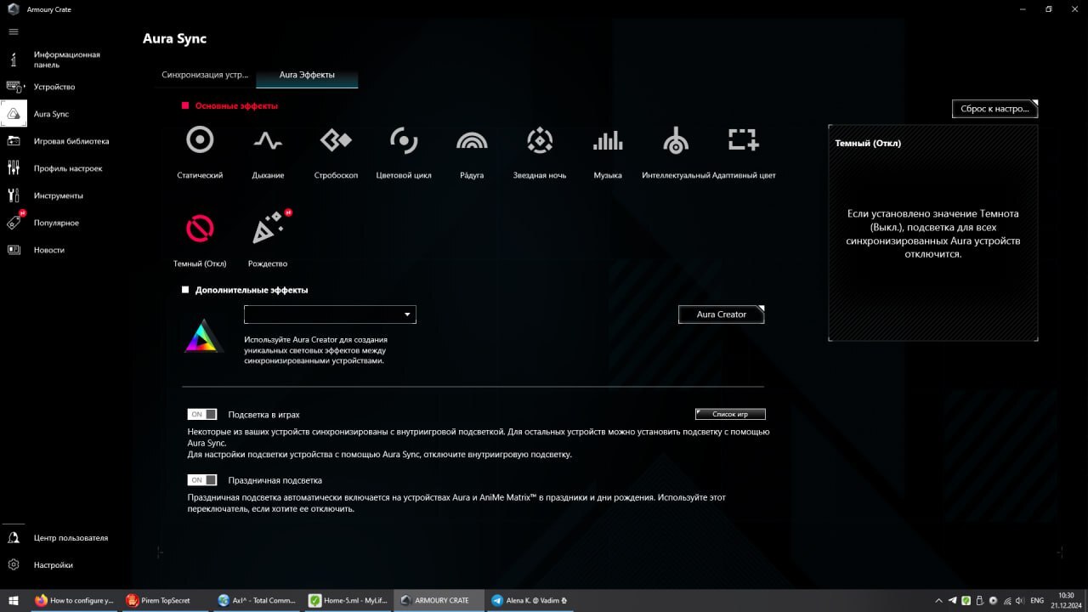Switch to the Total Commander taskbar window
1088x612 pixels.
tap(257, 600)
